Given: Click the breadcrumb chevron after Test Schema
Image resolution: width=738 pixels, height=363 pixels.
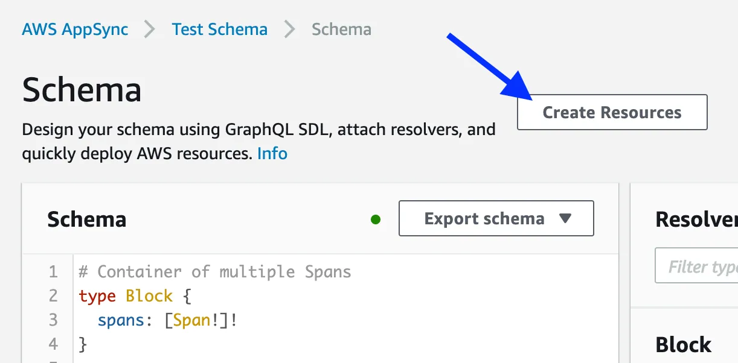Looking at the screenshot, I should pos(289,28).
